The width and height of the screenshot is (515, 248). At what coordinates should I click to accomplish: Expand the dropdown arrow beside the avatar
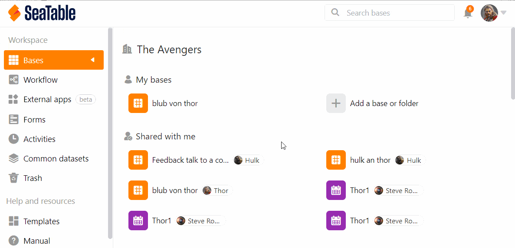click(504, 13)
